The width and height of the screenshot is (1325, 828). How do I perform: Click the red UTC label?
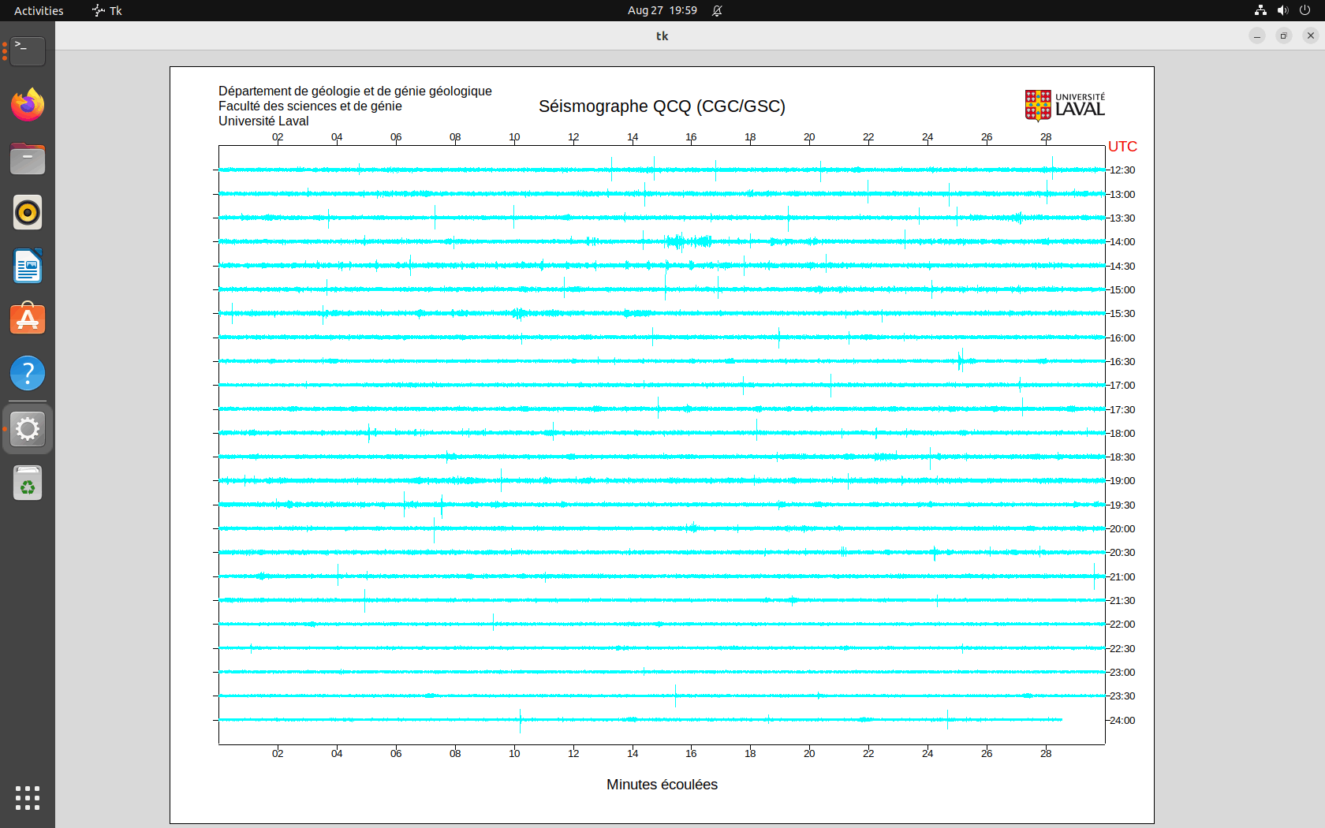click(x=1122, y=147)
